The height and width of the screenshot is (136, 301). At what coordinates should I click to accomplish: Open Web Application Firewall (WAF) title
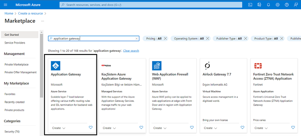(x=170, y=76)
